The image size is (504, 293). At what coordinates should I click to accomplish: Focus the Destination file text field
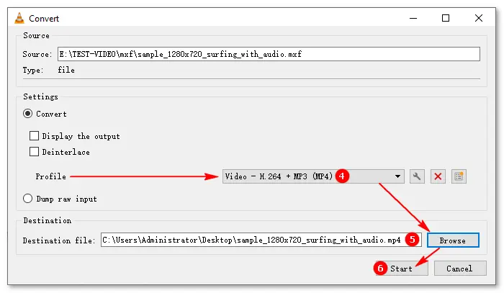pyautogui.click(x=251, y=240)
